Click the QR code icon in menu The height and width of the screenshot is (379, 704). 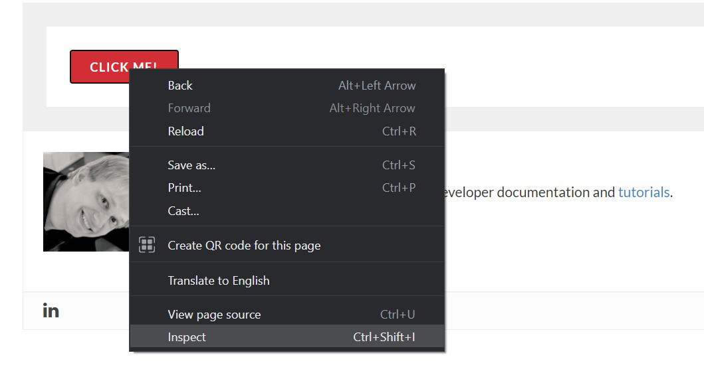pyautogui.click(x=147, y=245)
